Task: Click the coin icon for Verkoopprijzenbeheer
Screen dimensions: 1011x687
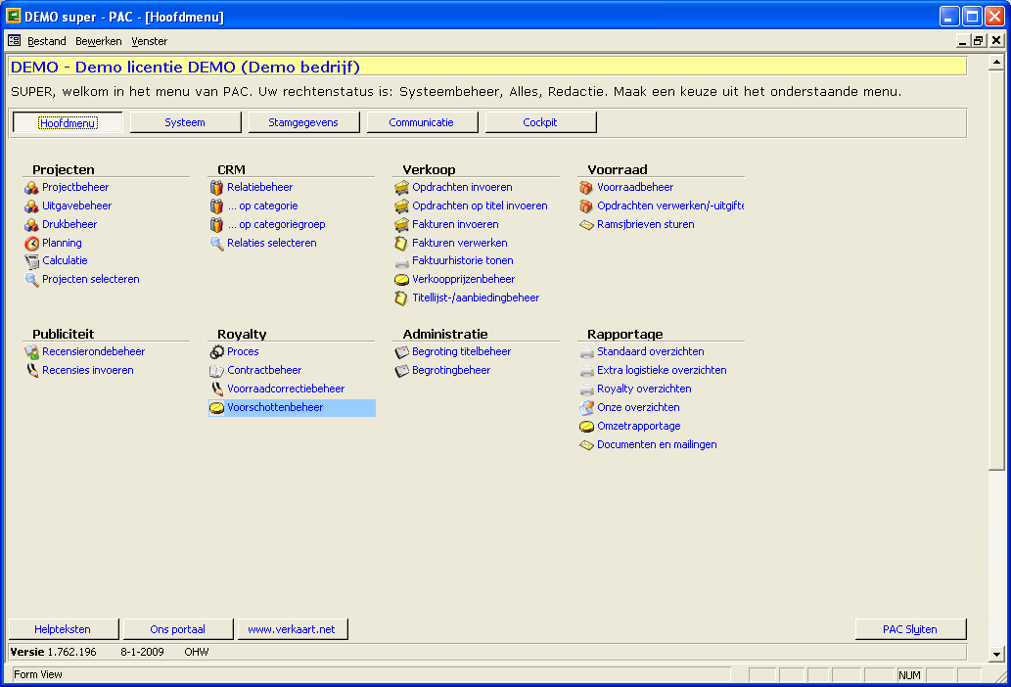Action: click(401, 280)
